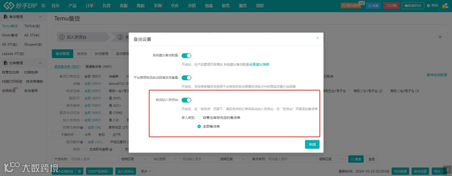This screenshot has height=176, width=452.
Task: Collapse the 出库管理 sidebar section chevron
Action: (40, 63)
